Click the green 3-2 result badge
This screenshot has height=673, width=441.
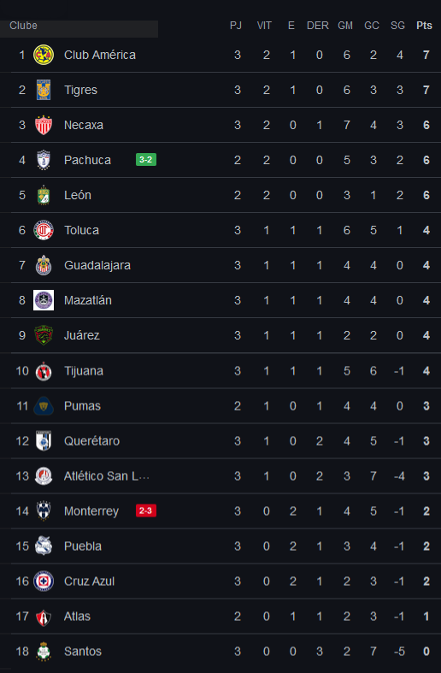point(146,160)
